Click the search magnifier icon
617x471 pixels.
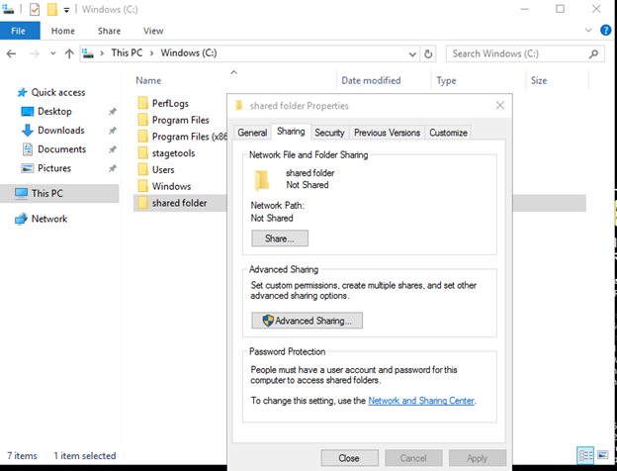594,53
